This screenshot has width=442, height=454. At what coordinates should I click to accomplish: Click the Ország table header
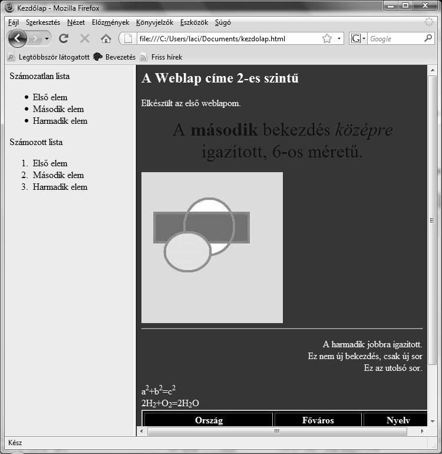coord(209,420)
